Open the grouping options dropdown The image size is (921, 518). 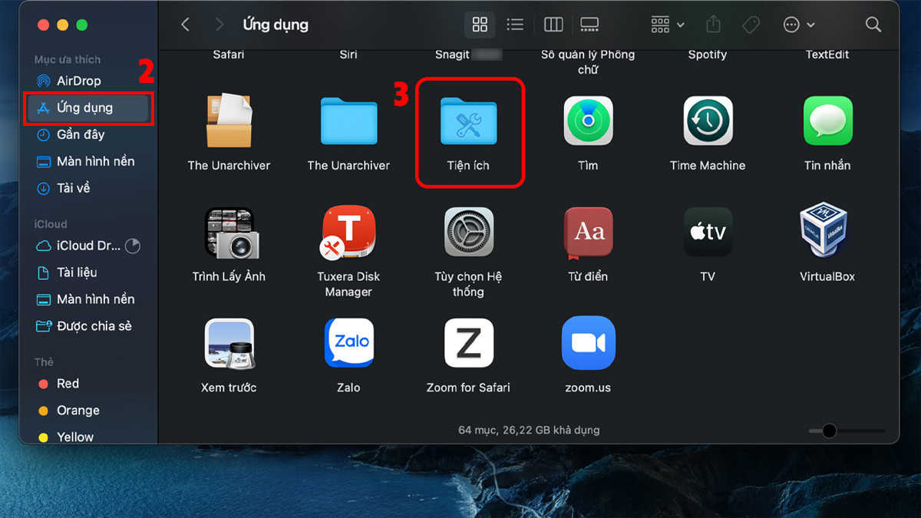(x=665, y=25)
